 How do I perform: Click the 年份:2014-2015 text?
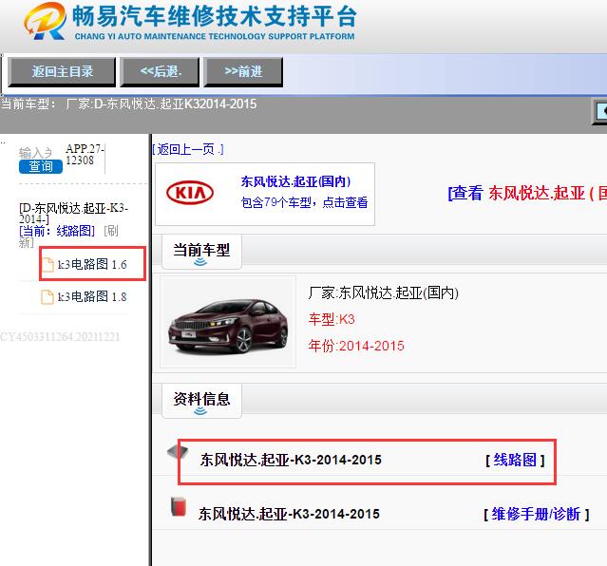356,346
